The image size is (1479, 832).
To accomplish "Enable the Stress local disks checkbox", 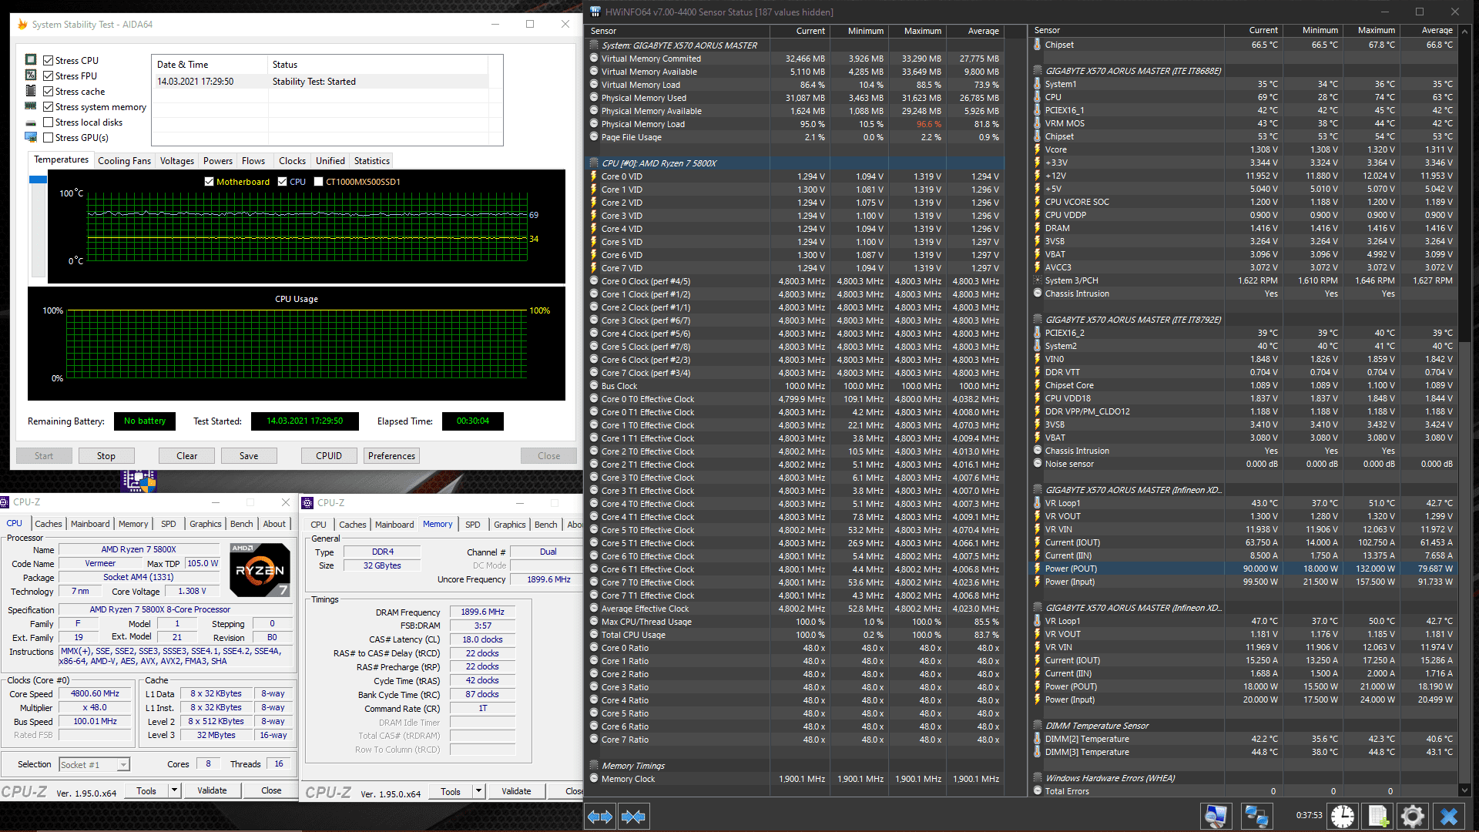I will coord(49,122).
